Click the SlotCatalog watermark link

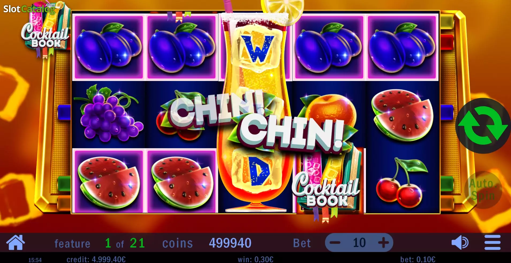(29, 9)
